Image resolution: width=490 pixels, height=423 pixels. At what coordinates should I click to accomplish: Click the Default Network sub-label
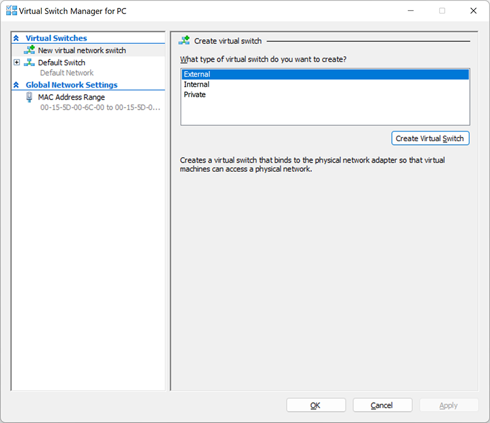point(67,73)
